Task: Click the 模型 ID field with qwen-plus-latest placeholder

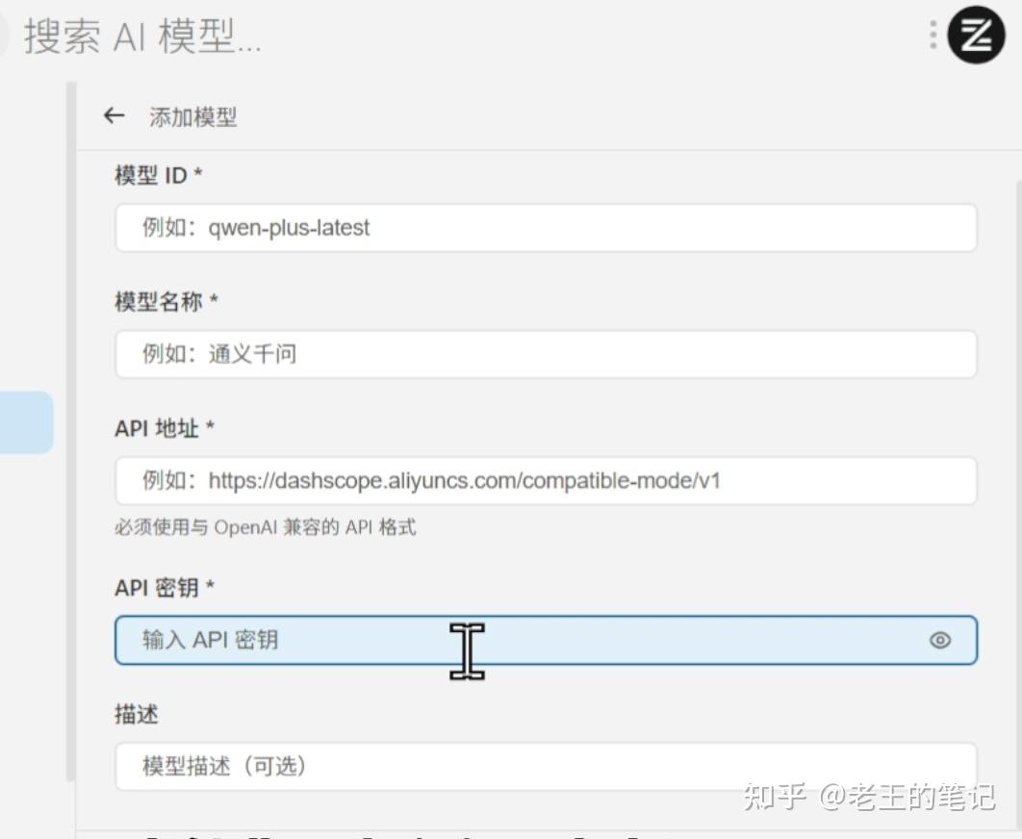Action: click(547, 227)
